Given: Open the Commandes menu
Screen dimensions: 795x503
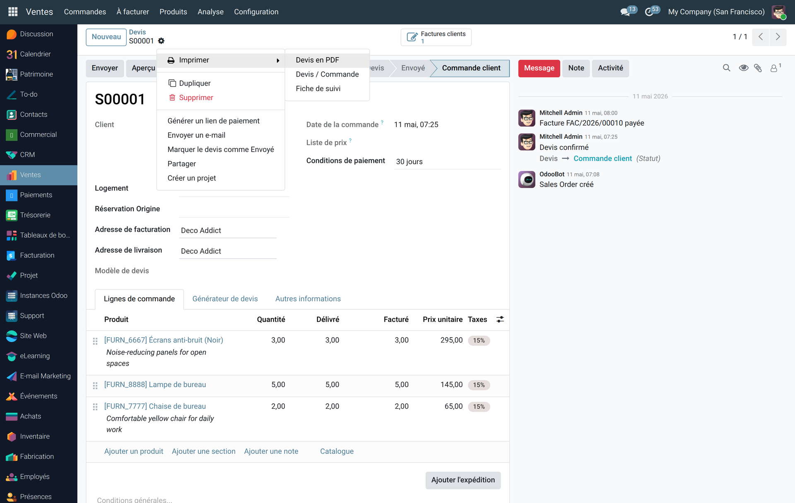Looking at the screenshot, I should coord(85,12).
